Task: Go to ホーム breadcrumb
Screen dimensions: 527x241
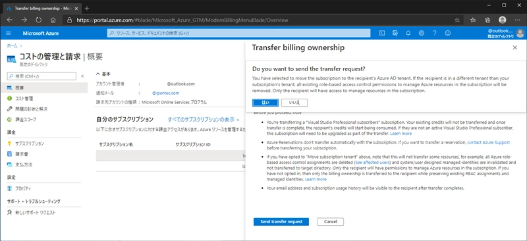Action: coord(13,45)
